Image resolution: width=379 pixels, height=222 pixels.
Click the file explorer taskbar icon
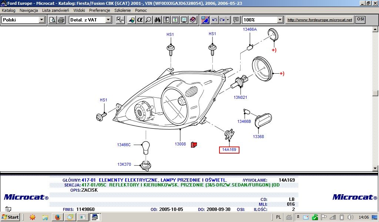[45, 217]
